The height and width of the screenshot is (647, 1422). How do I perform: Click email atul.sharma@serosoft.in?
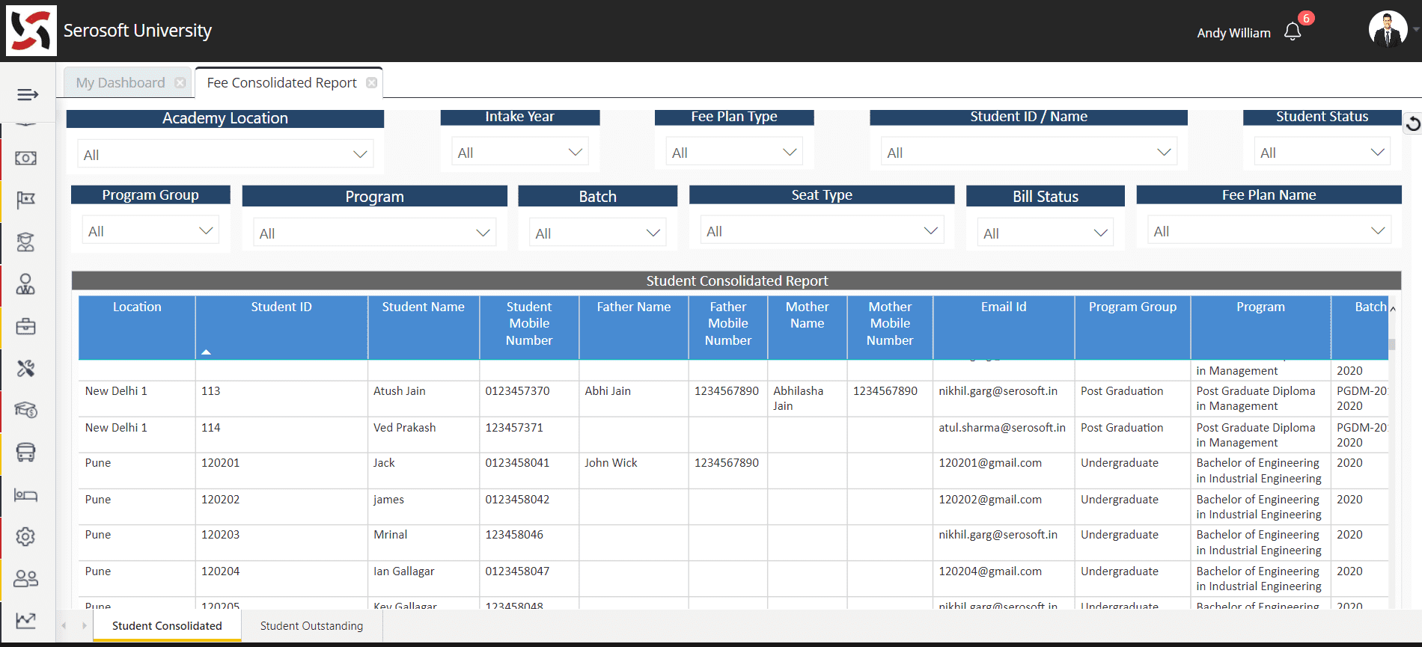point(1002,427)
